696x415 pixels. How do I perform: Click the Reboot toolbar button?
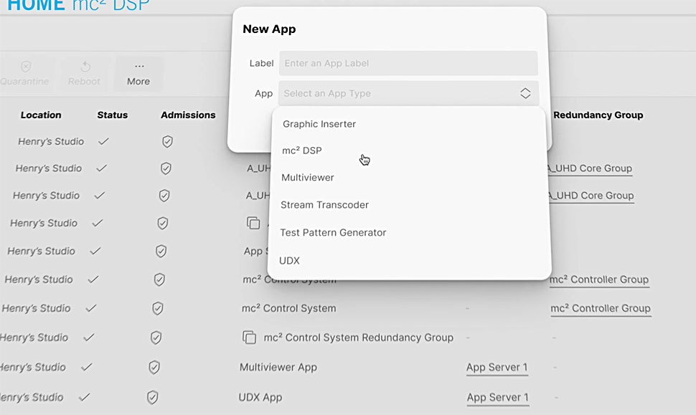(x=84, y=74)
